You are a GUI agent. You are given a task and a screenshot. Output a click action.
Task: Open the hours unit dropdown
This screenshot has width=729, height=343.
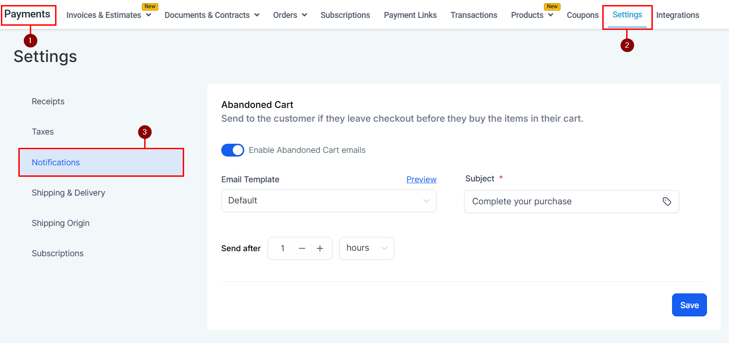(x=367, y=248)
